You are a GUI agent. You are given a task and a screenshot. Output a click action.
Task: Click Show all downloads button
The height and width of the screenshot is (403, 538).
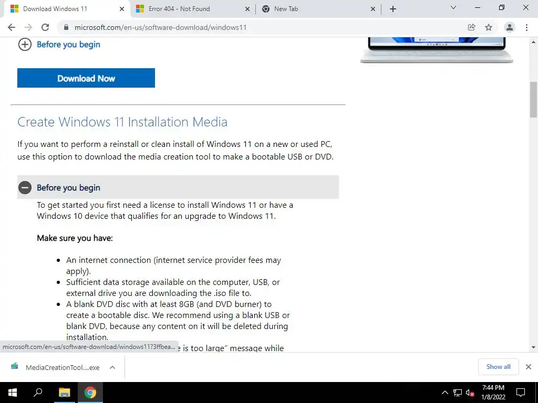coord(498,367)
